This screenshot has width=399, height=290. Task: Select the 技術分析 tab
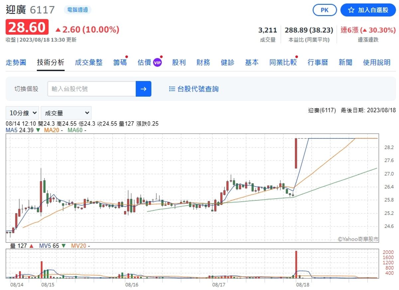click(51, 62)
